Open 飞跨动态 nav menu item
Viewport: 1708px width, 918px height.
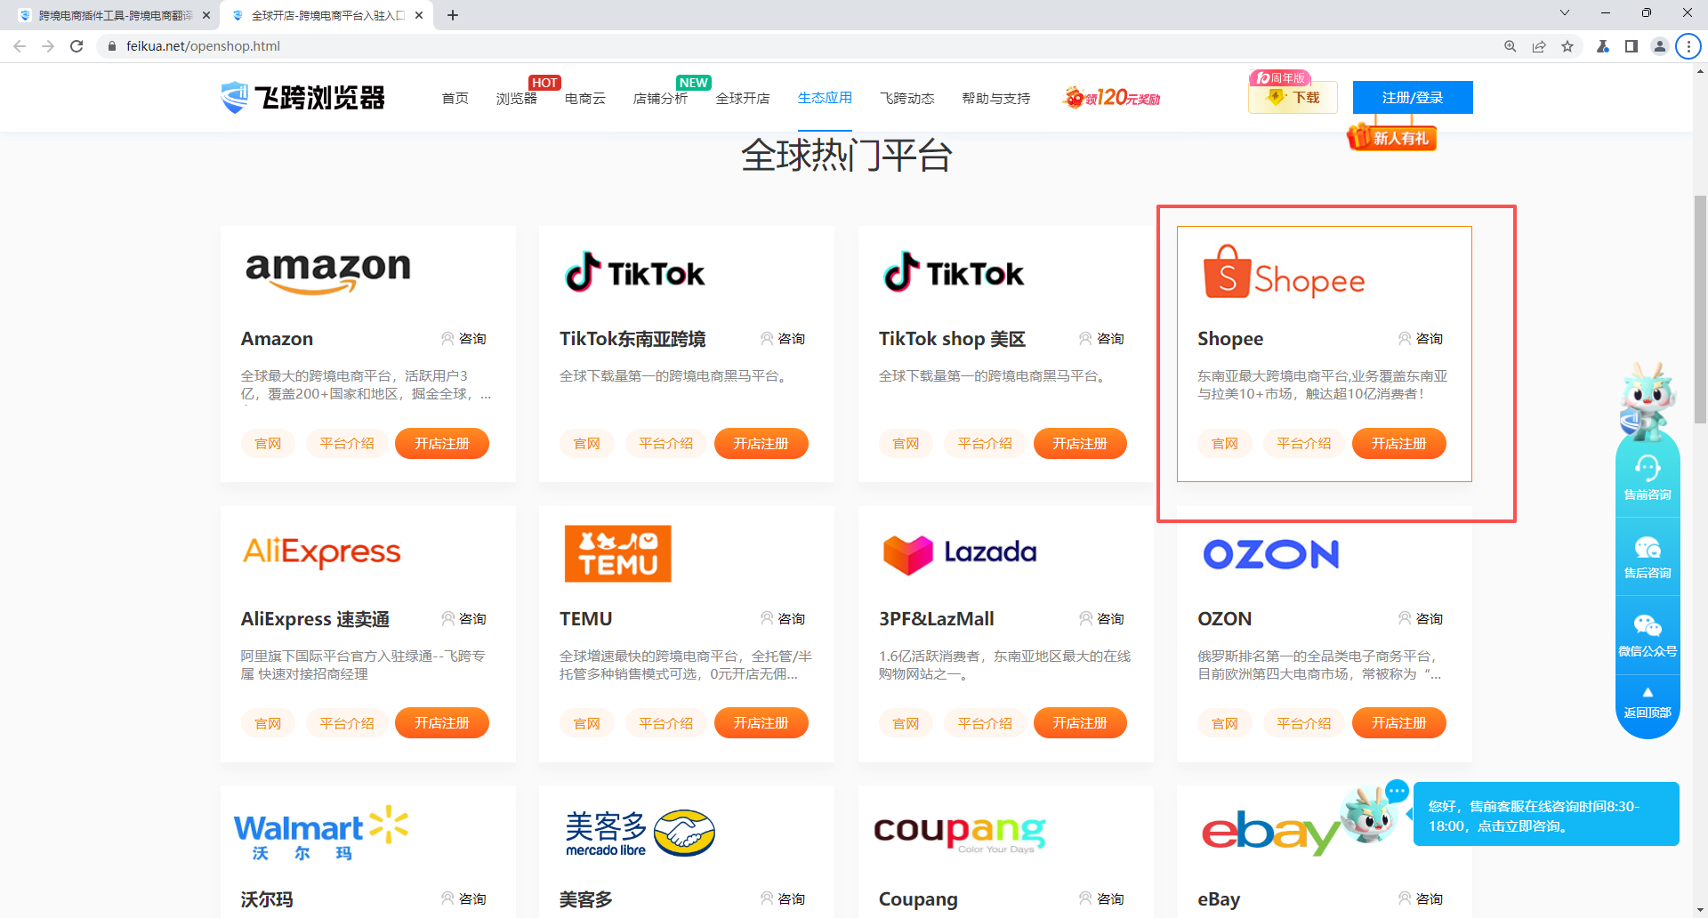click(x=906, y=98)
